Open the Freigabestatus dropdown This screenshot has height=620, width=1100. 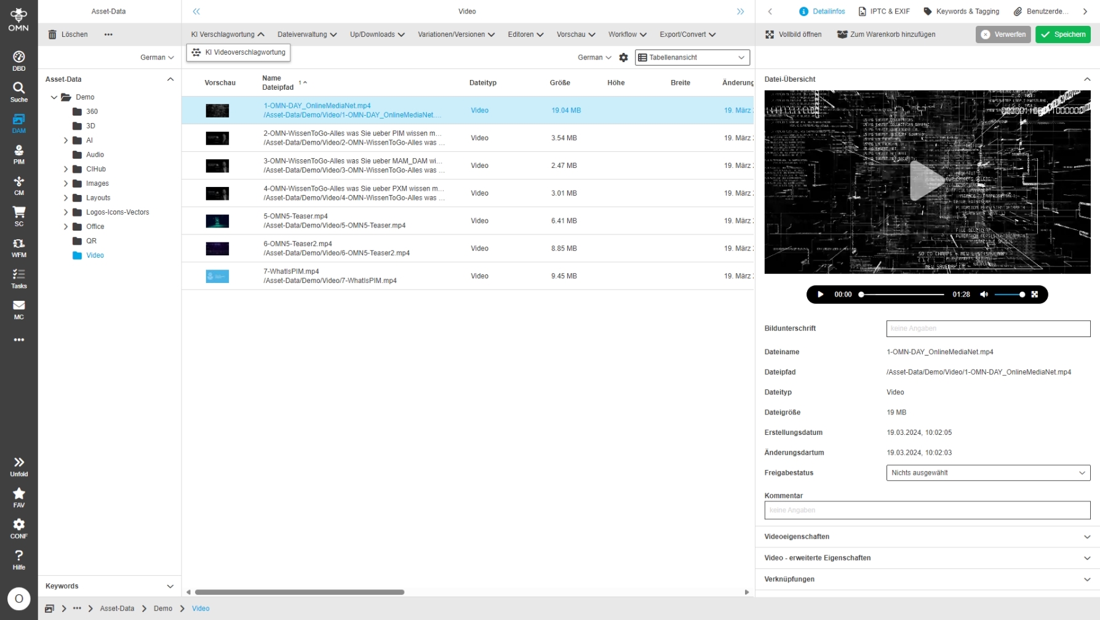987,473
